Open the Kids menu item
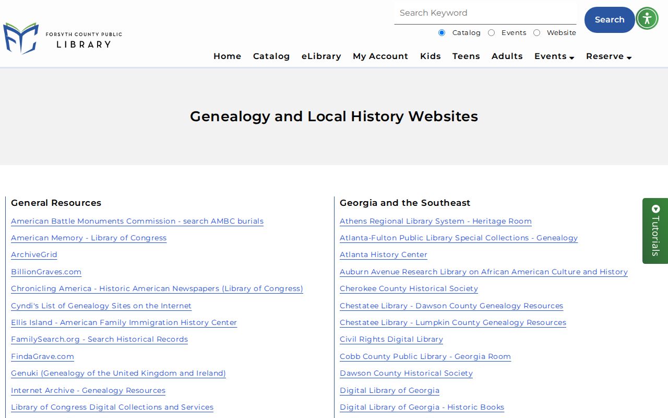668x418 pixels. click(x=431, y=56)
